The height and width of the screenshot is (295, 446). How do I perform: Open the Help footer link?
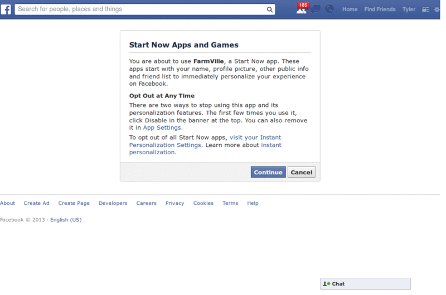253,203
